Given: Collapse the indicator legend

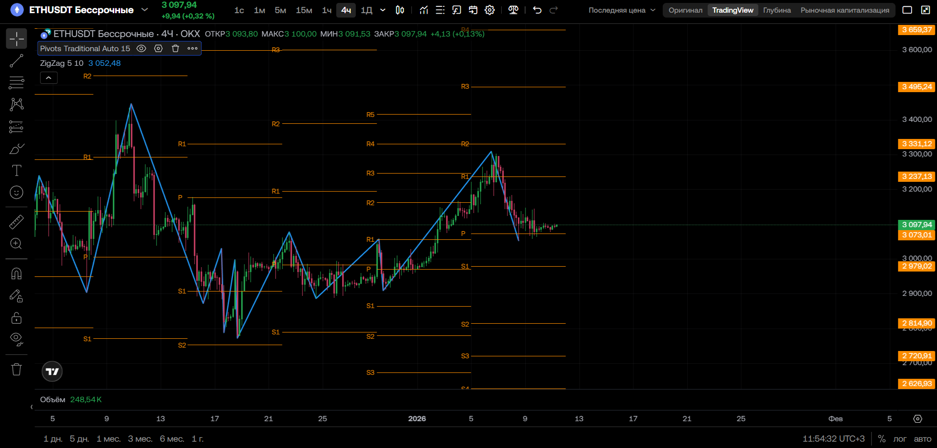Looking at the screenshot, I should 49,78.
